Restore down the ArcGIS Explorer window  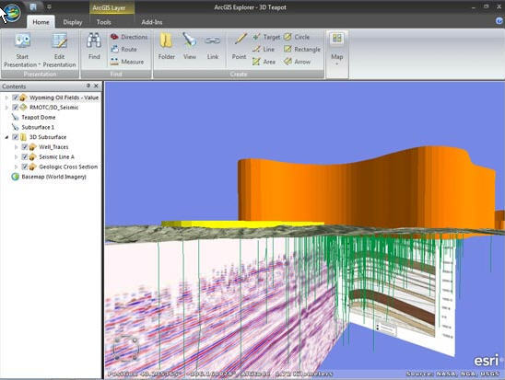coord(486,6)
